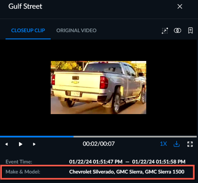The width and height of the screenshot is (198, 183).
Task: Click the region selection crop icon
Action: click(165, 30)
